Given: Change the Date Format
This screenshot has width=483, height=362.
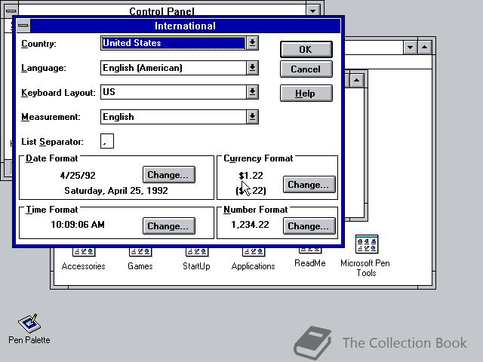Looking at the screenshot, I should (x=169, y=175).
